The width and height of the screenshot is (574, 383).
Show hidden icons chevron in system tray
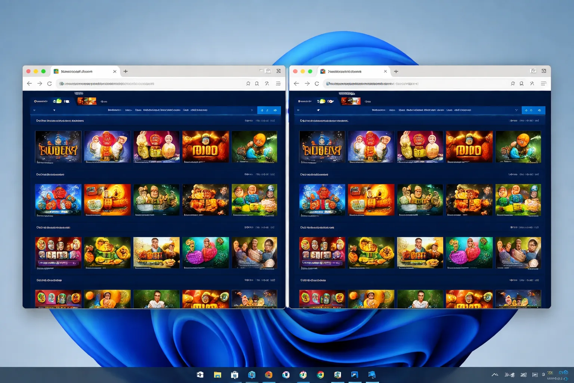pos(495,375)
